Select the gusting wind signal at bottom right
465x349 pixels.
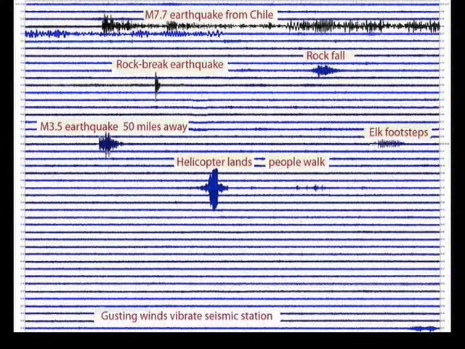(x=424, y=329)
